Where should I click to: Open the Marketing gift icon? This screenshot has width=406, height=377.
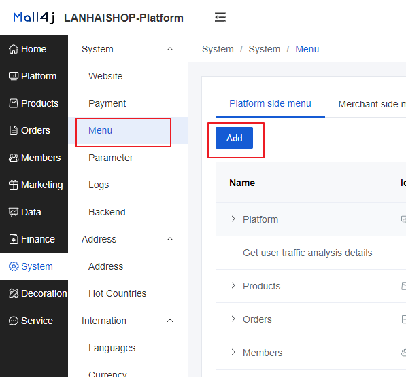click(x=14, y=185)
